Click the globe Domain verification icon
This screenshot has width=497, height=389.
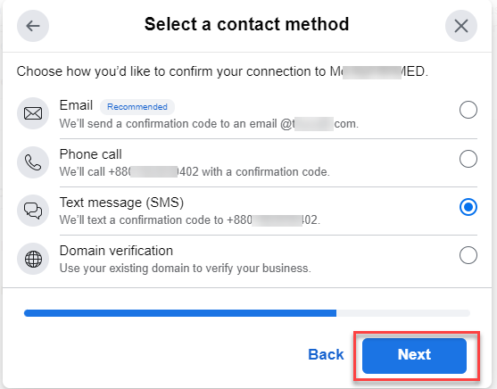tap(33, 259)
